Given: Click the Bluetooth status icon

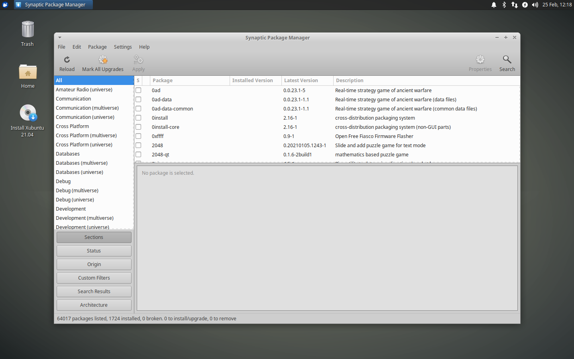Looking at the screenshot, I should [503, 5].
